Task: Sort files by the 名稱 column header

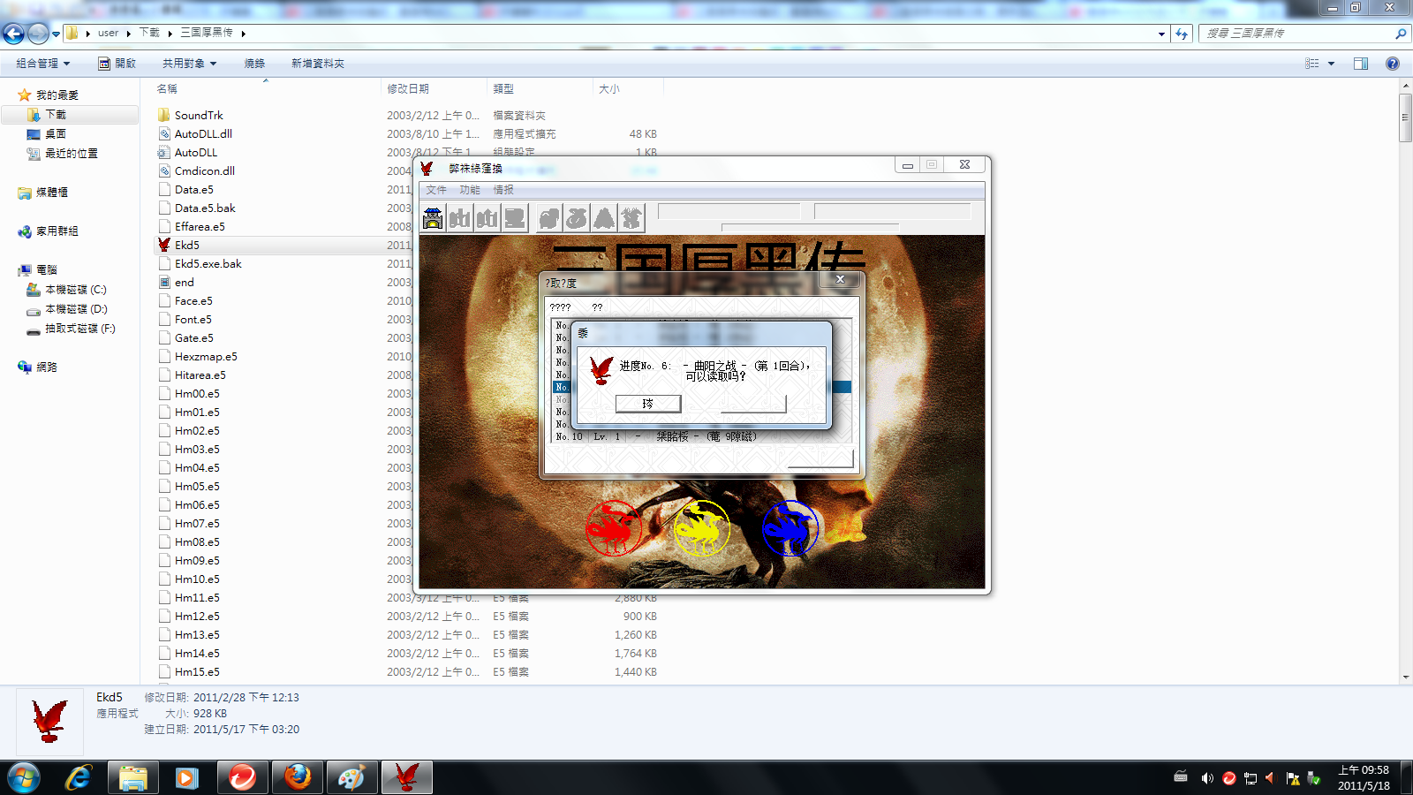Action: [167, 89]
